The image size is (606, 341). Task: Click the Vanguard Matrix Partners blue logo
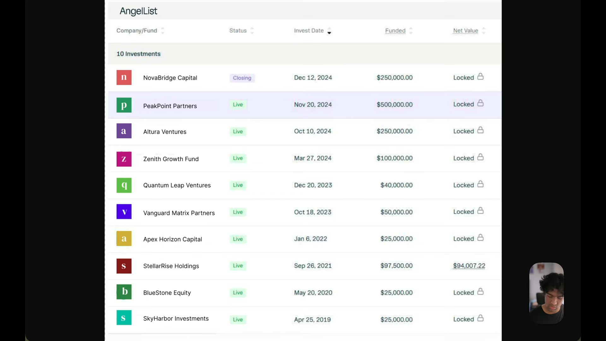pyautogui.click(x=124, y=212)
